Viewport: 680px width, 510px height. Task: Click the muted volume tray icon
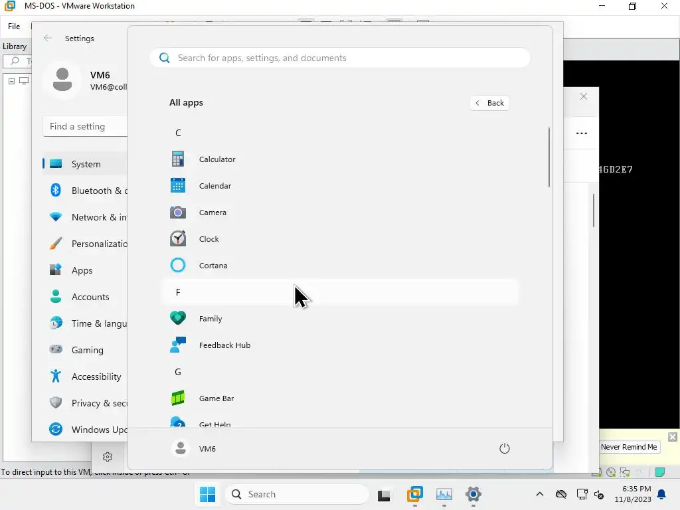tap(599, 494)
